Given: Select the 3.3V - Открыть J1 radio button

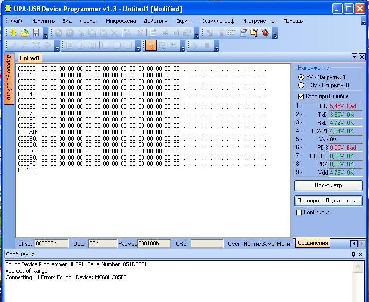Looking at the screenshot, I should pyautogui.click(x=301, y=85).
